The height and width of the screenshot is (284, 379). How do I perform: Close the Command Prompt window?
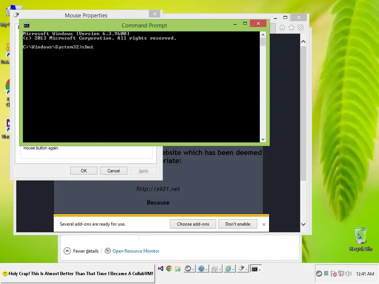[258, 23]
